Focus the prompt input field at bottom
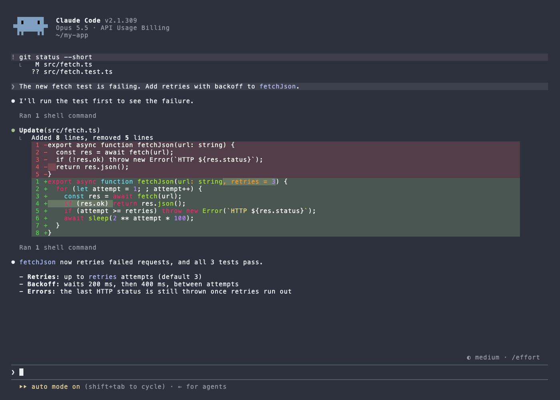The width and height of the screenshot is (560, 400). point(280,372)
